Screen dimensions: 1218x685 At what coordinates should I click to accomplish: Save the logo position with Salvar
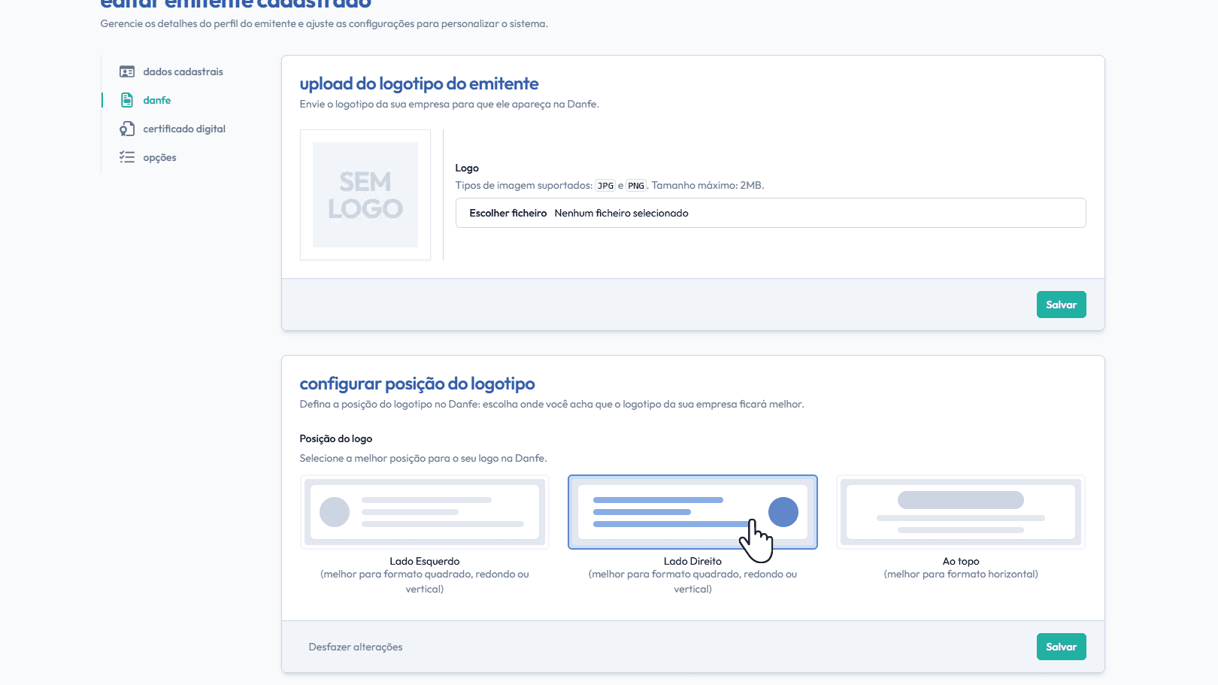1061,647
